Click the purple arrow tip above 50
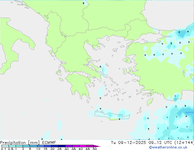The image size is (194, 150). coord(97,146)
